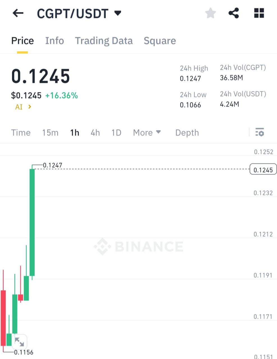Viewport: 277px width, 359px height.
Task: Switch to the Info tab
Action: pos(55,41)
